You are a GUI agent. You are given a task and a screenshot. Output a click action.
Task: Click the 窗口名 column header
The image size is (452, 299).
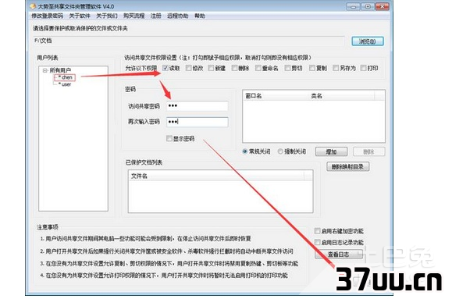click(x=276, y=96)
